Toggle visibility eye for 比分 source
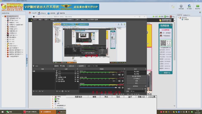Screen dimensions: 202x114 75,73
